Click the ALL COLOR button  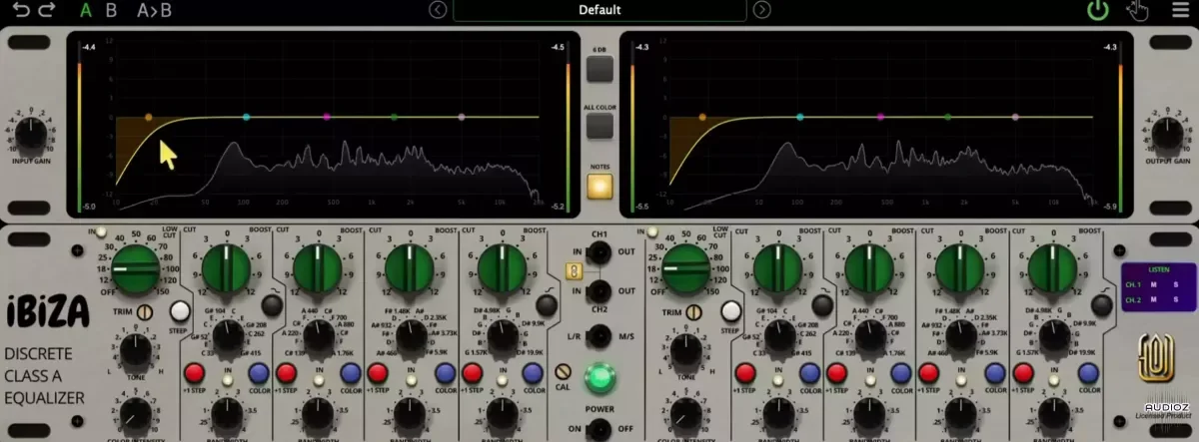599,126
